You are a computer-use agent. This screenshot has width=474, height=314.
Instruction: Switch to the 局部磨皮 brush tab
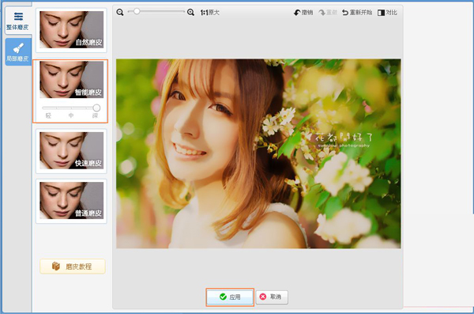[18, 51]
